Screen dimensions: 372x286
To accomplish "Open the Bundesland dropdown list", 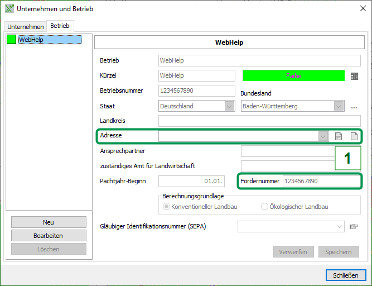I will click(x=339, y=106).
